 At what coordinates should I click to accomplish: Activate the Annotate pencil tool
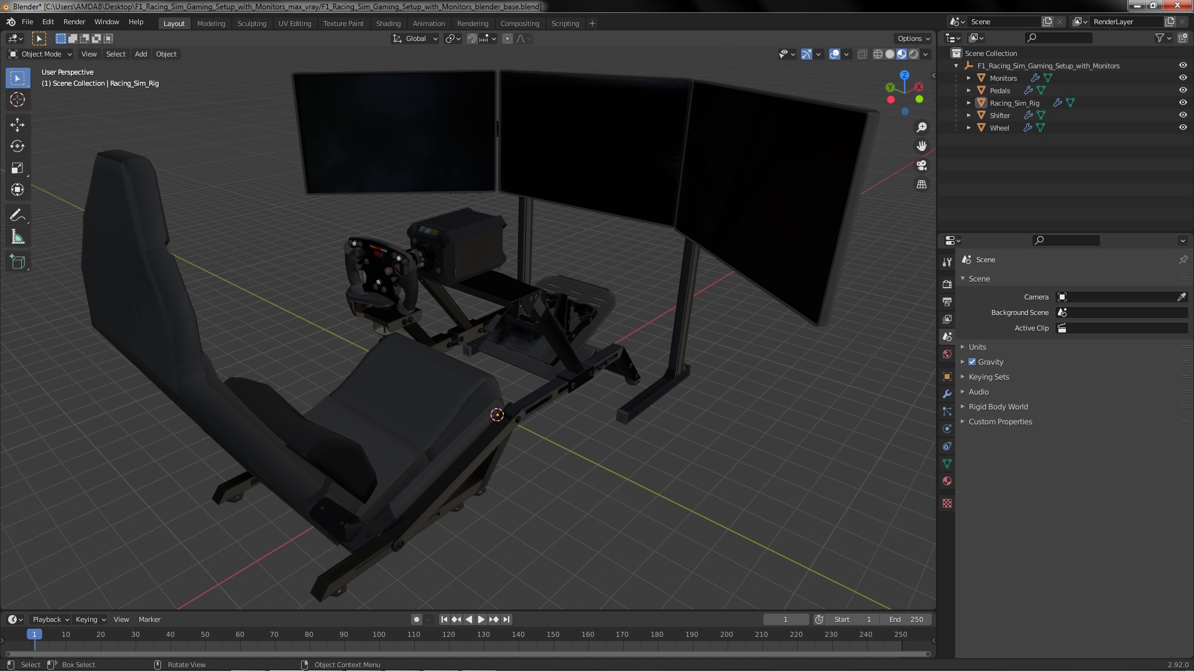point(17,215)
